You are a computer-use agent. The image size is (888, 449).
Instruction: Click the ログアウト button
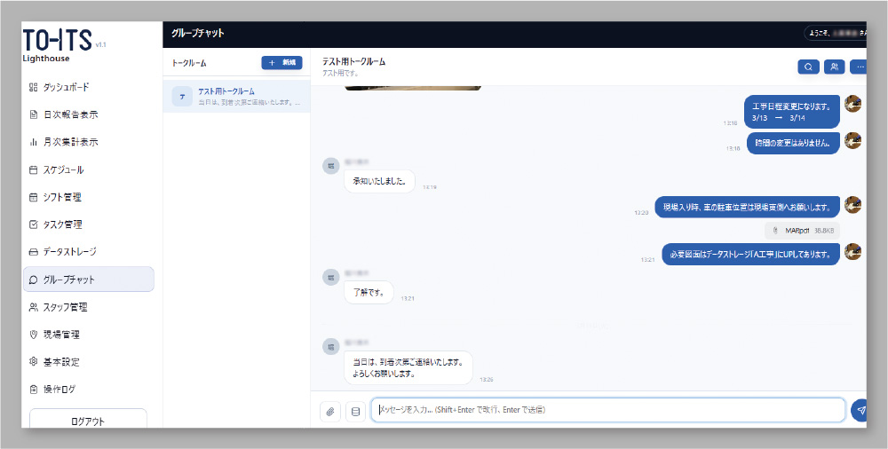pos(88,421)
